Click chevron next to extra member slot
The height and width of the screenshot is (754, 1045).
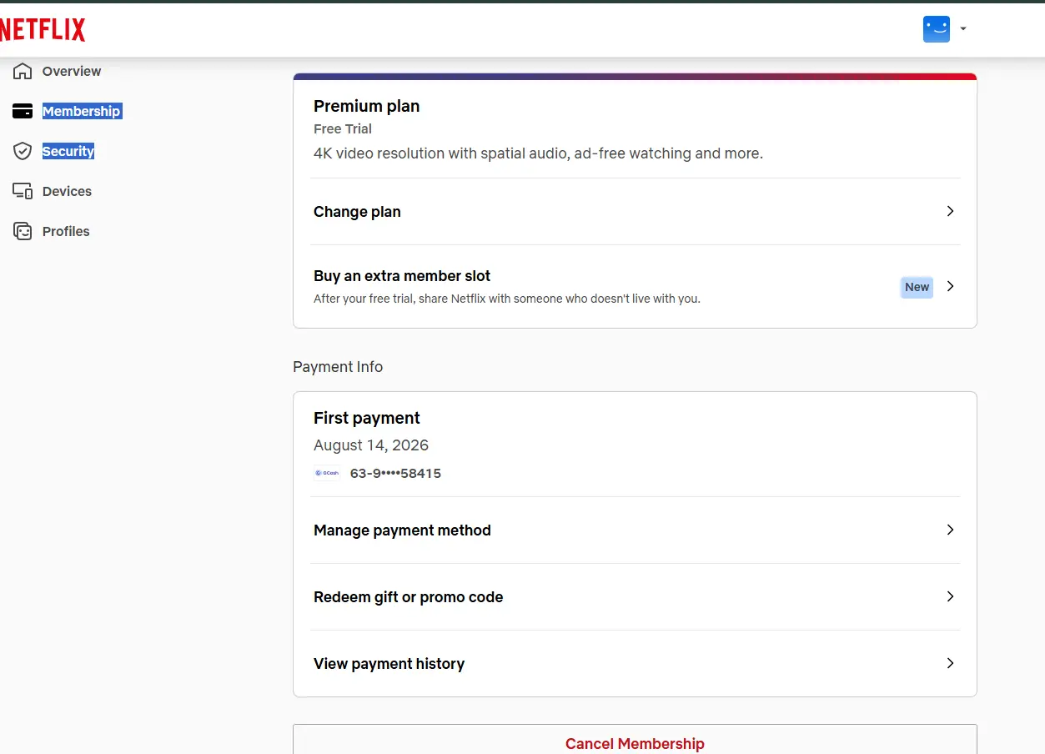click(950, 286)
